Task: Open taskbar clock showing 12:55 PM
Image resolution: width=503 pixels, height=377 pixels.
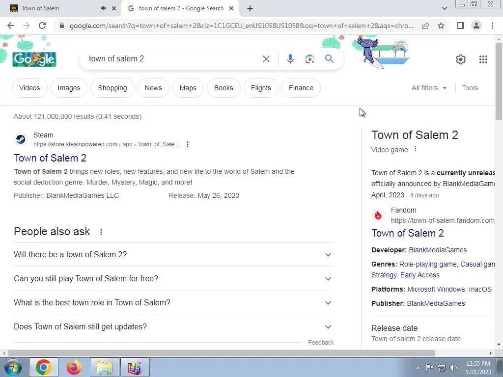Action: (478, 367)
